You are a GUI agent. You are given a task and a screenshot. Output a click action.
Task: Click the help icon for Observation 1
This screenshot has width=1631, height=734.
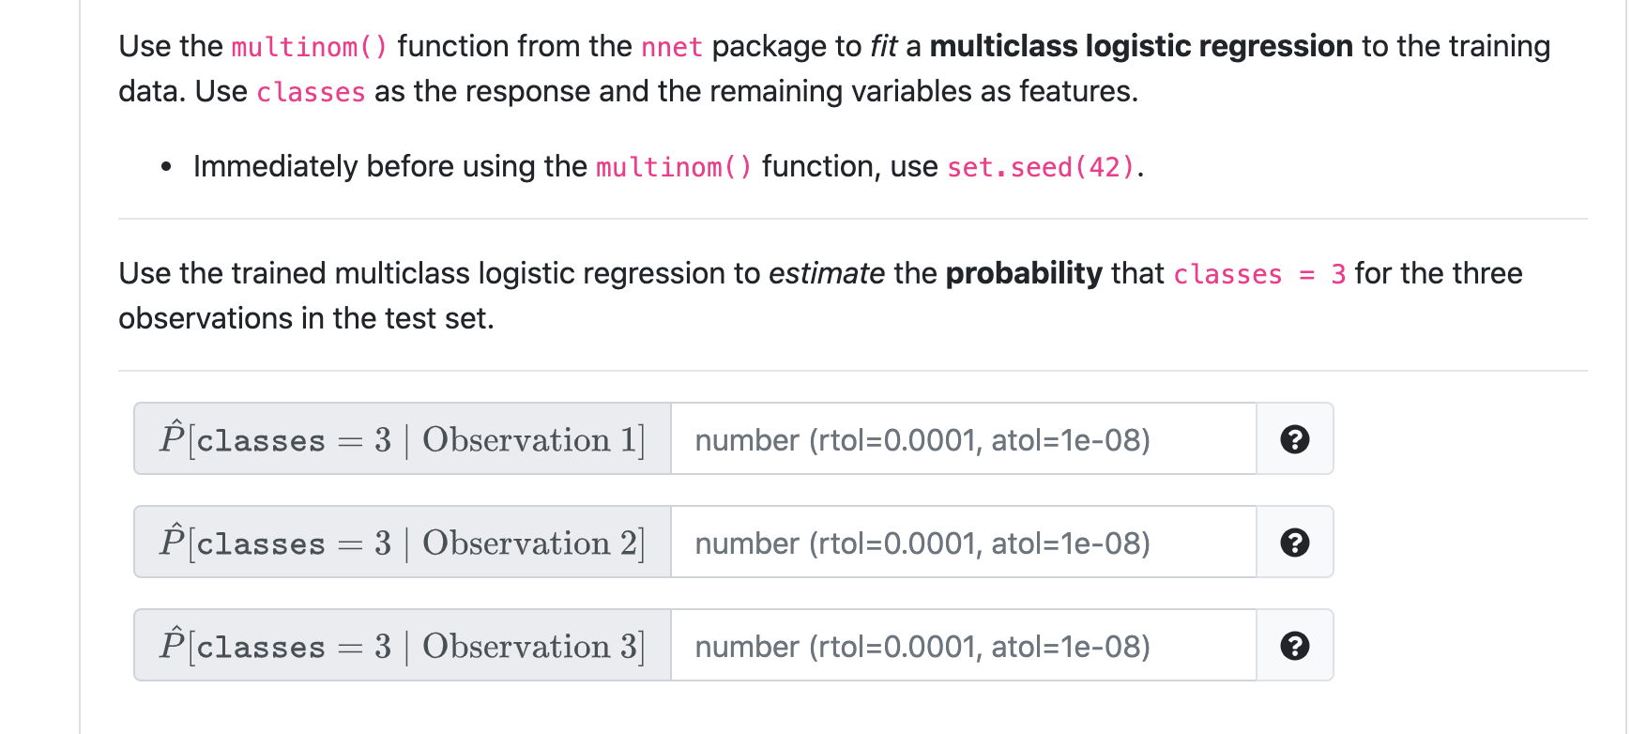point(1294,439)
